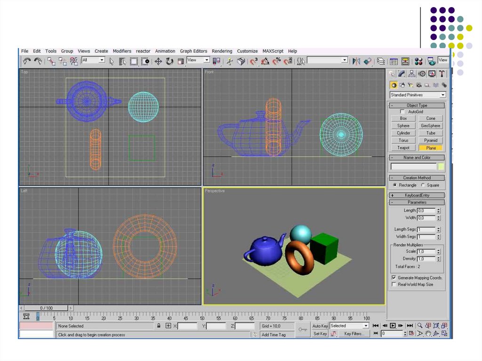Open the Standard Primitives dropdown
This screenshot has width=482, height=361.
coord(418,95)
